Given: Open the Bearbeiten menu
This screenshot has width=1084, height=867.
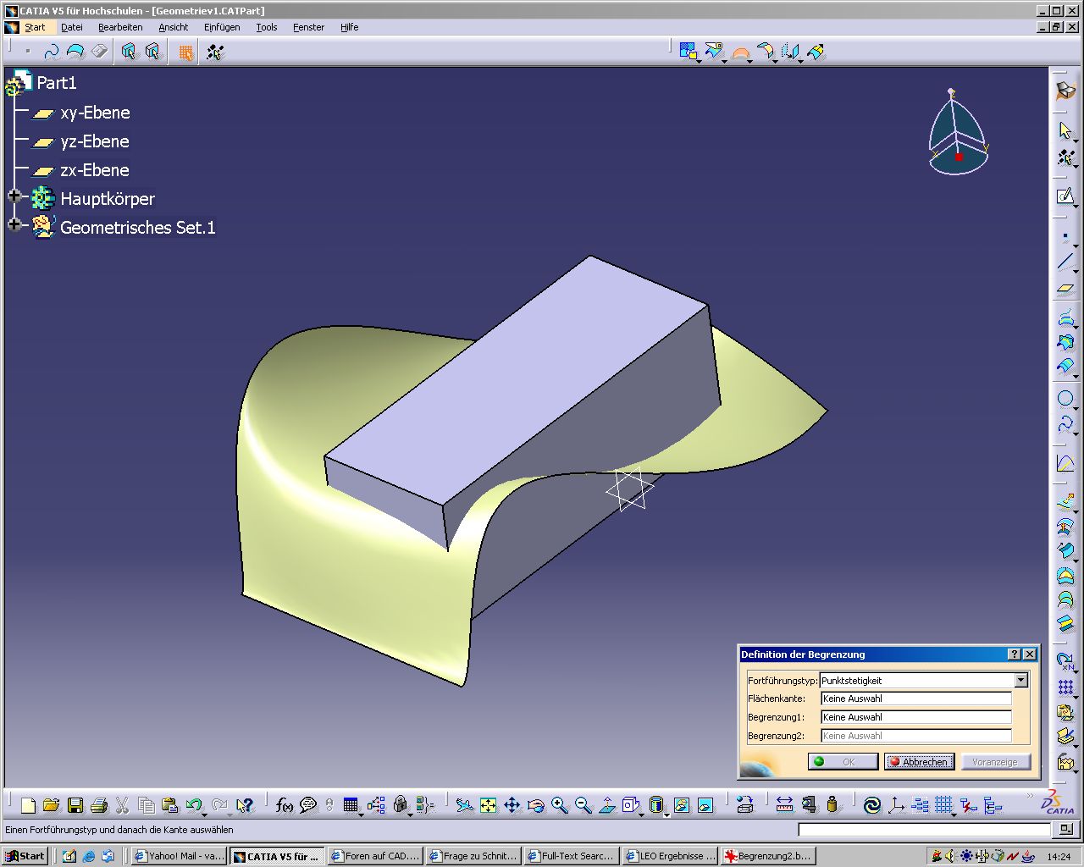Looking at the screenshot, I should 120,27.
